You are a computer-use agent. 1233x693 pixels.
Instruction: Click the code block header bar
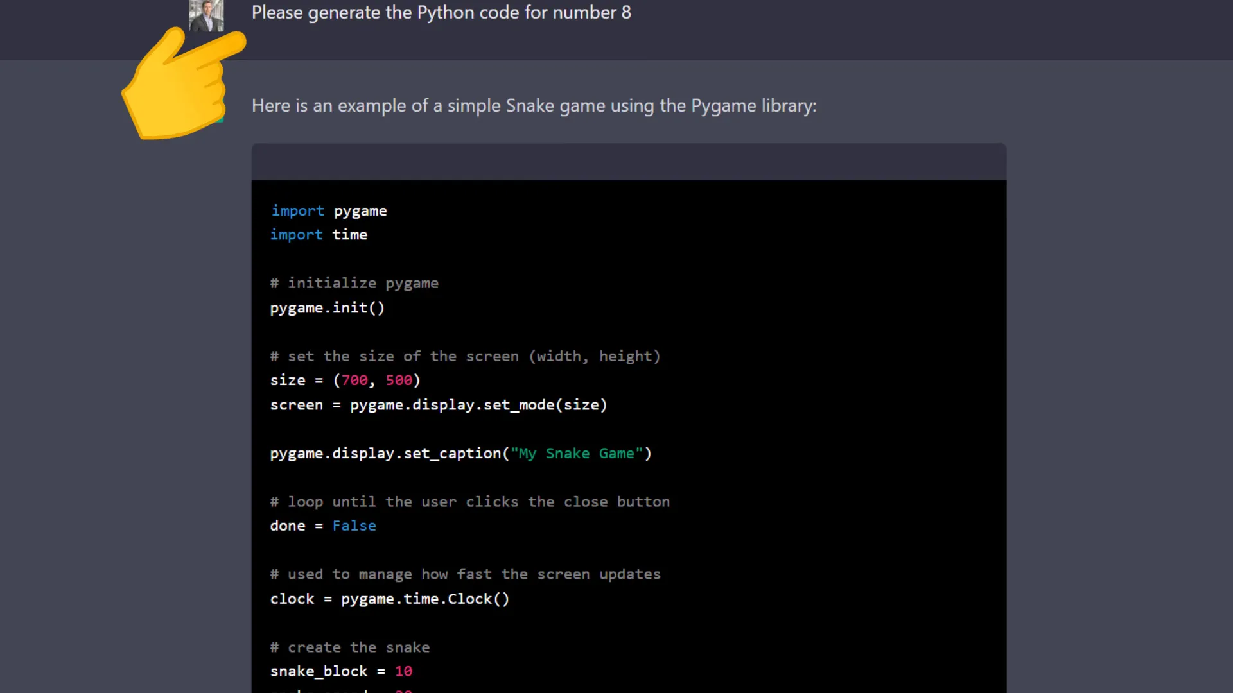click(629, 162)
